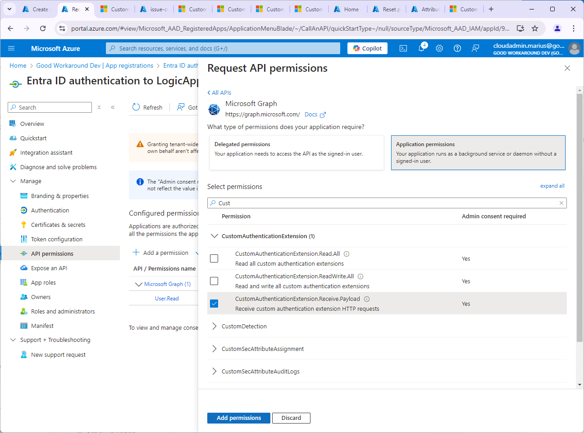Check CustomAuthenticationExtension.Read.All permission
Screen dimensions: 584x433
pyautogui.click(x=214, y=258)
